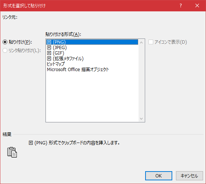The image size is (206, 184).
Task: Click empty area of format list box
Action: tap(92, 97)
